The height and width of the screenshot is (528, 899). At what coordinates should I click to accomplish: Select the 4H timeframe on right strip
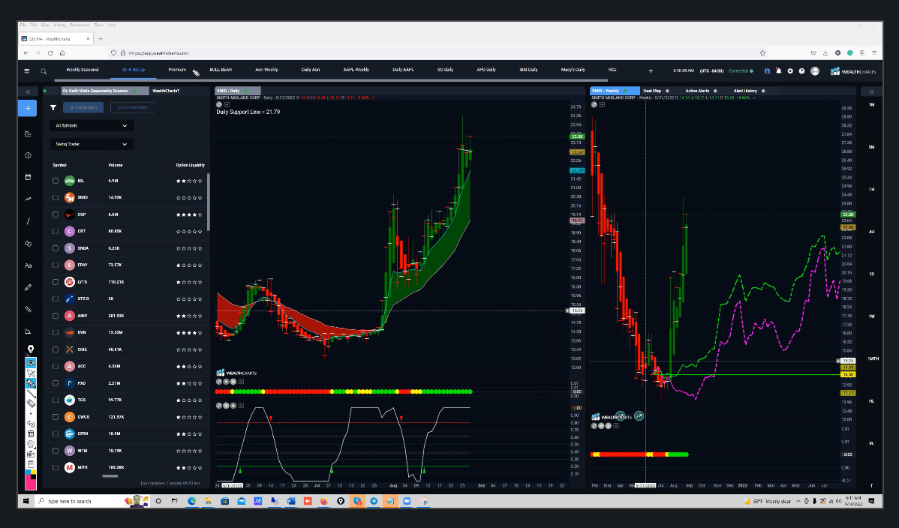871,232
